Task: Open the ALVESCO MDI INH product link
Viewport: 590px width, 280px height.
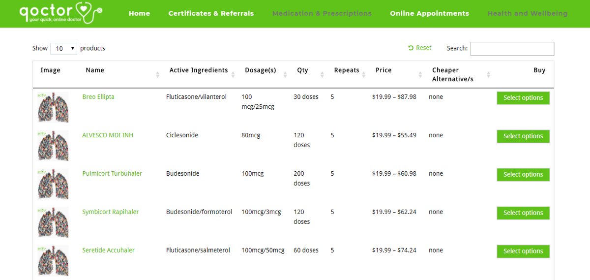Action: point(108,135)
